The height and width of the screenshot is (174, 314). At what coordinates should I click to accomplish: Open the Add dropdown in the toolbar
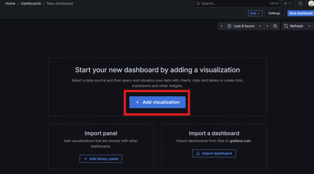click(x=255, y=13)
